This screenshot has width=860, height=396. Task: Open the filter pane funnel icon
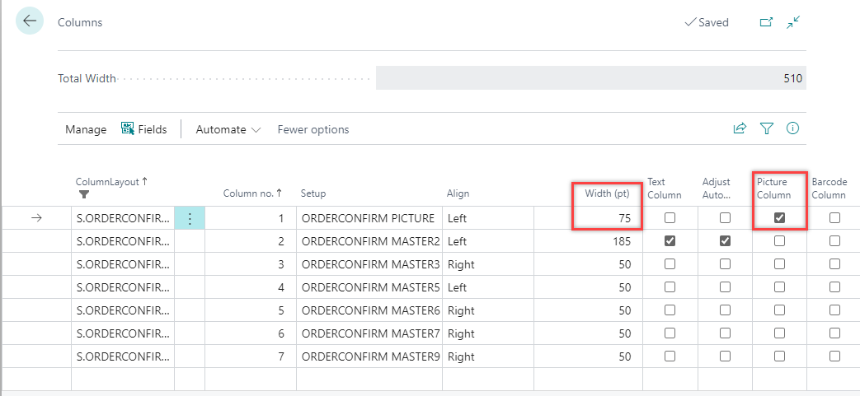pos(767,128)
